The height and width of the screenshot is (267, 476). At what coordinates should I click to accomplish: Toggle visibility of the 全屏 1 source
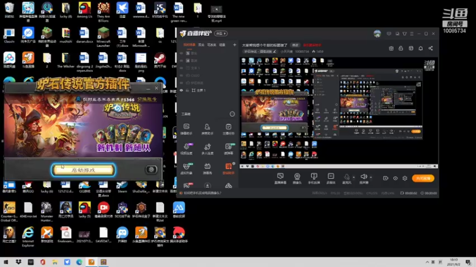click(181, 90)
